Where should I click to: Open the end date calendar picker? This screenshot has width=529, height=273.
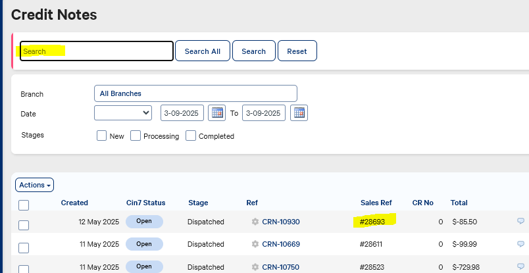point(299,113)
